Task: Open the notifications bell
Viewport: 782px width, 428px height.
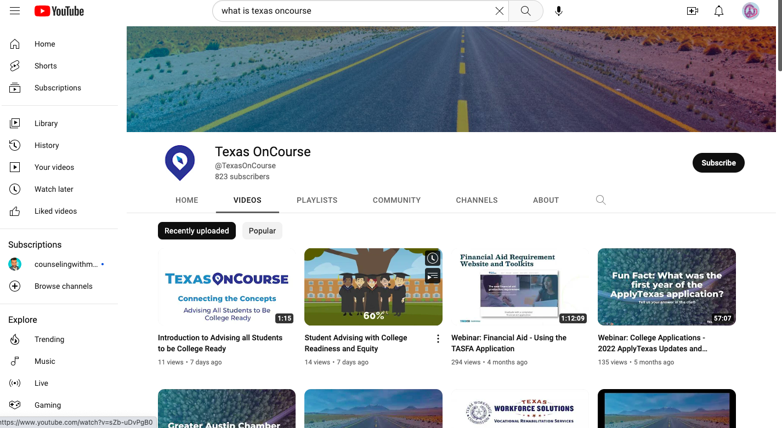Action: [x=719, y=11]
